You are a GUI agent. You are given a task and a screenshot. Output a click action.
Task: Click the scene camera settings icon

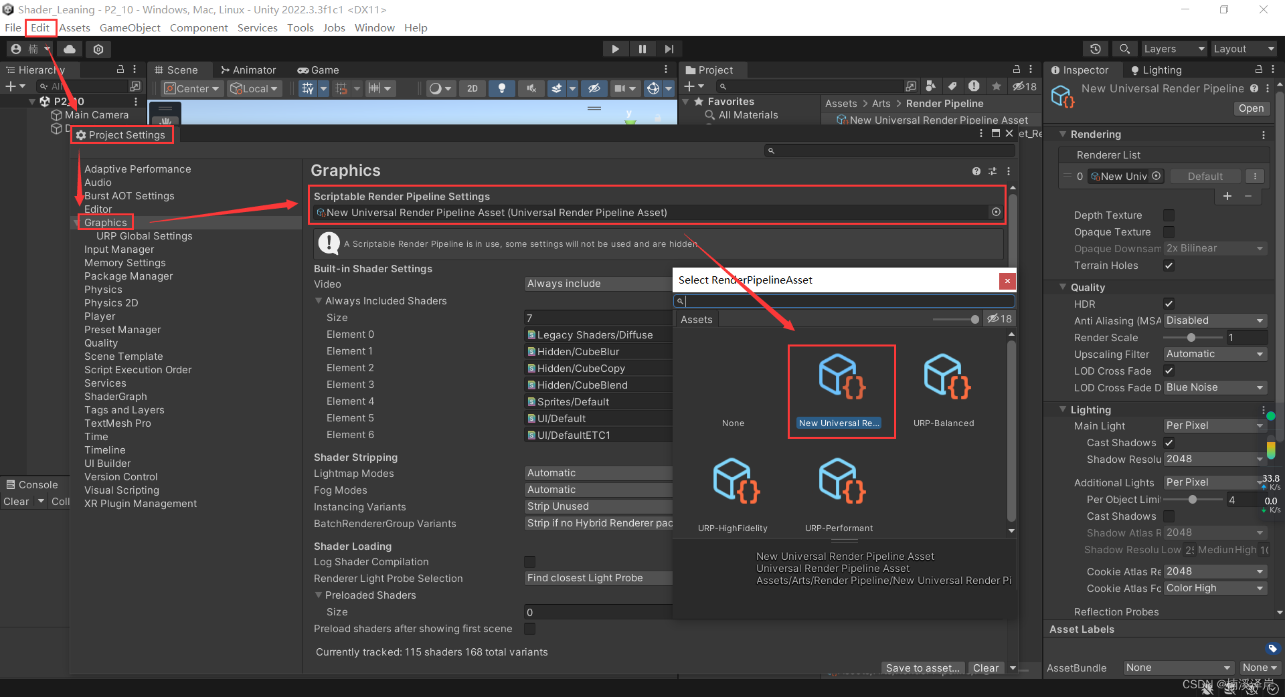(x=620, y=88)
